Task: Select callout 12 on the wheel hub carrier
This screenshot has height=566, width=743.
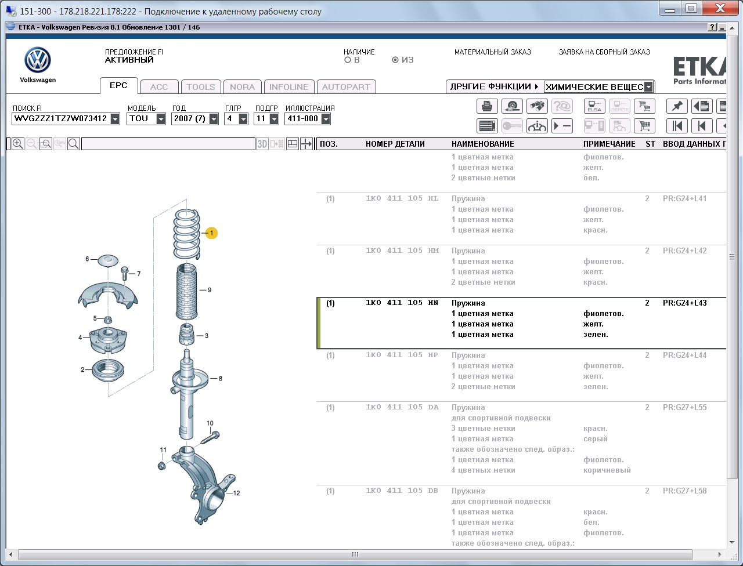Action: [236, 494]
